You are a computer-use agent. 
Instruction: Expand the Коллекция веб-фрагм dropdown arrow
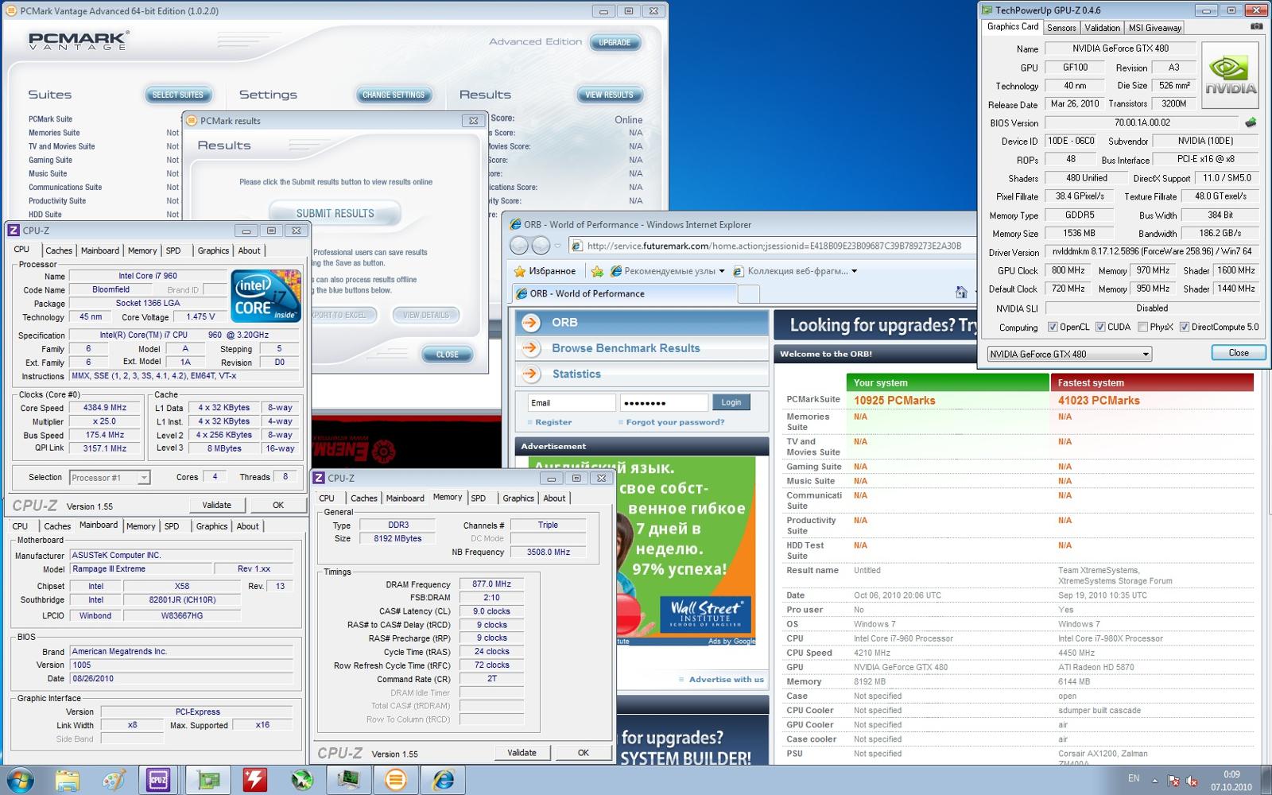point(854,271)
